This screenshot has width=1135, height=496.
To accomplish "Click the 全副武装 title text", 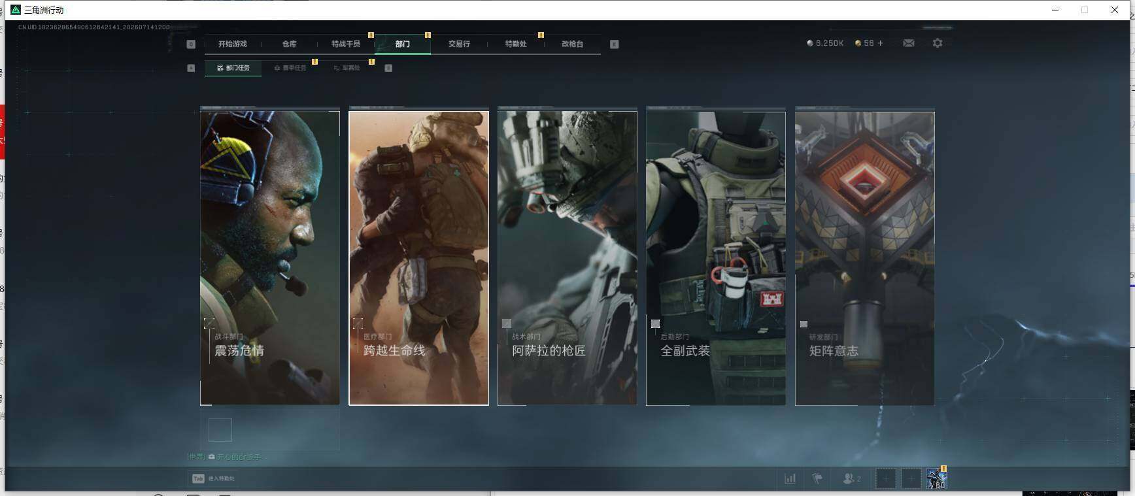I will (685, 351).
